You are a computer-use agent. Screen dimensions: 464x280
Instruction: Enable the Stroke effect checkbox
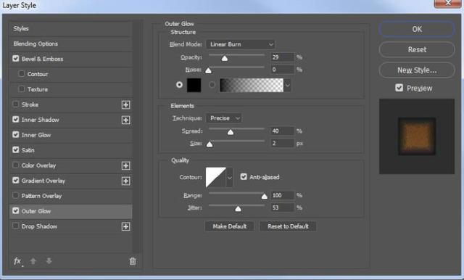coord(16,104)
